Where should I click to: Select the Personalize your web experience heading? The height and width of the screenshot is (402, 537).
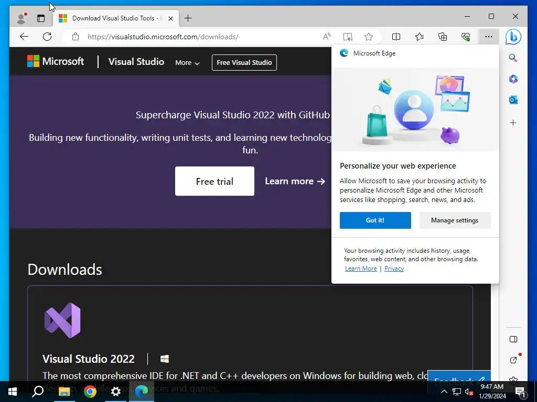[x=398, y=166]
